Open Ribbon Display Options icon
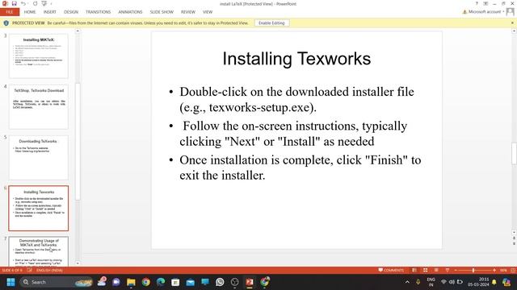This screenshot has width=517, height=290. [485, 3]
